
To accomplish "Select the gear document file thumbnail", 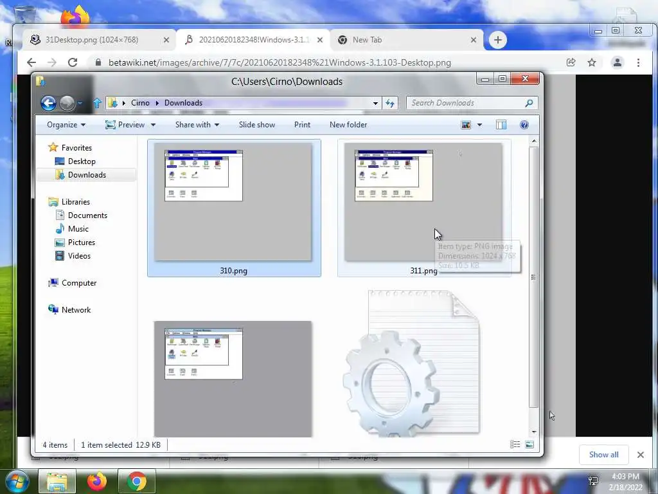I will tap(411, 364).
